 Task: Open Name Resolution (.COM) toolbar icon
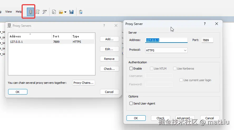pyautogui.click(x=45, y=12)
